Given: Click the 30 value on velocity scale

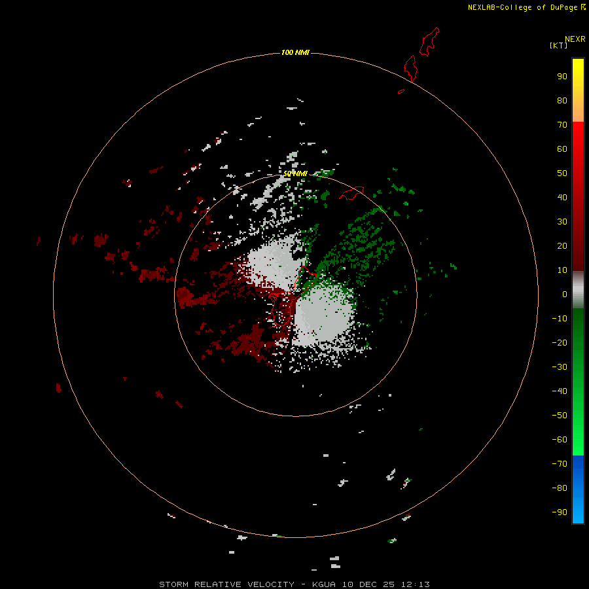Looking at the screenshot, I should [562, 222].
